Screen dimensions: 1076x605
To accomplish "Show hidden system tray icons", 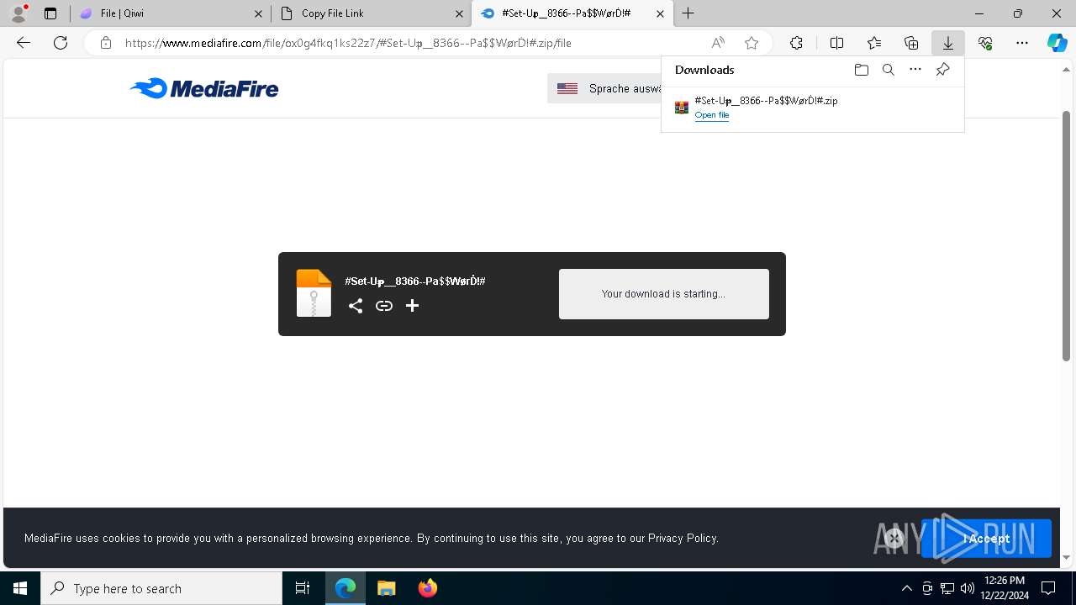I will [x=906, y=588].
